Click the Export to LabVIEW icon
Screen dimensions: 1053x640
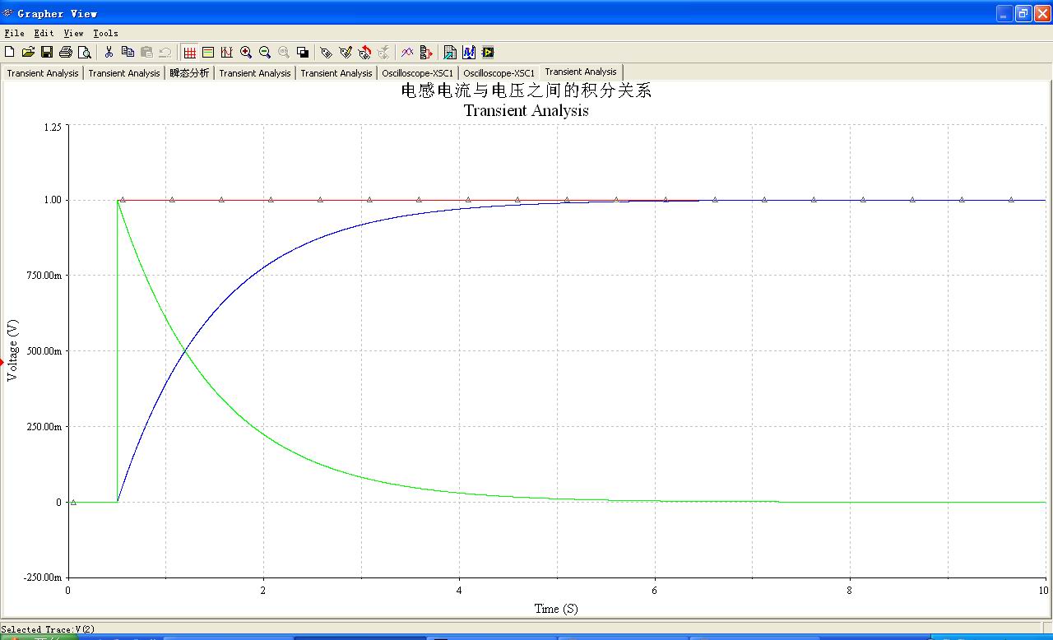(488, 53)
